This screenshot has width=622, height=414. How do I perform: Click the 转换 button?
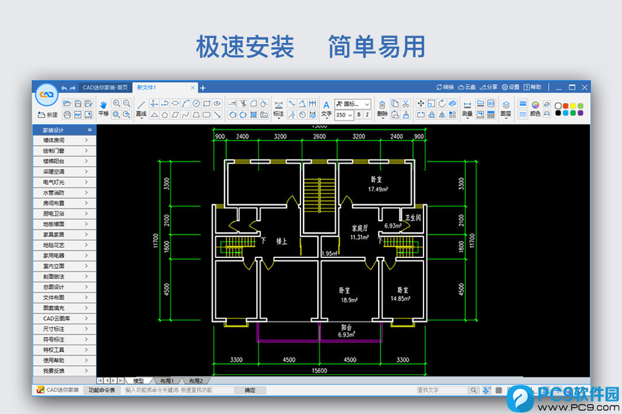[x=445, y=87]
